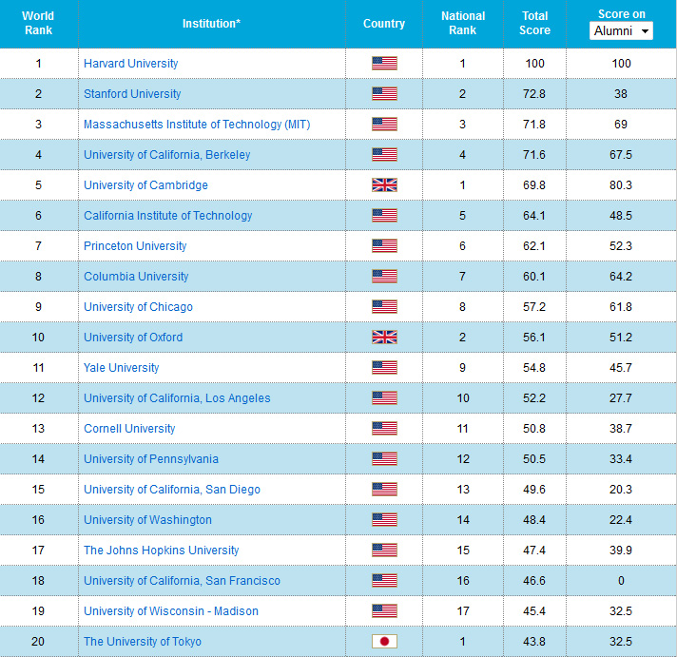Select Oxford's total score 56.1

(534, 338)
